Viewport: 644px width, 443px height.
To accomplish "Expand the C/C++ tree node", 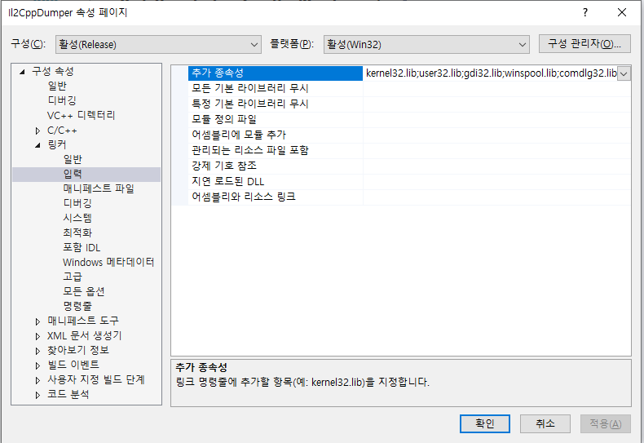I will point(37,131).
